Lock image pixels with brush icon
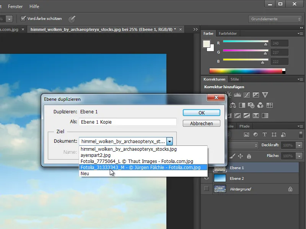306x229 pixels. (x=232, y=156)
